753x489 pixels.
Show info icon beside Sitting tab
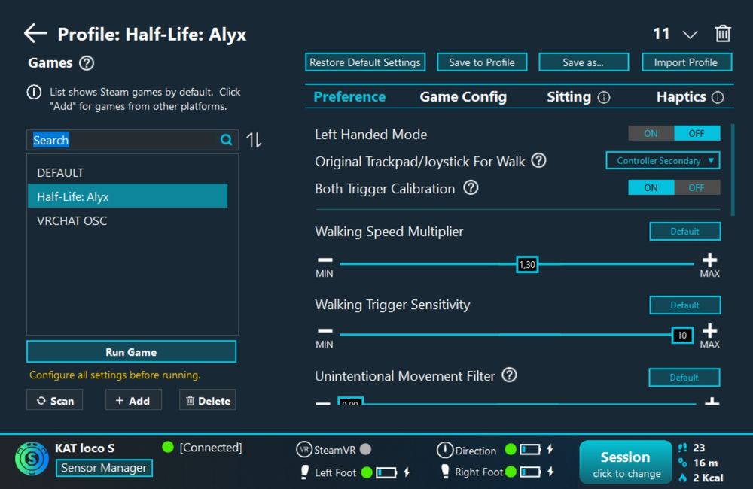click(604, 97)
